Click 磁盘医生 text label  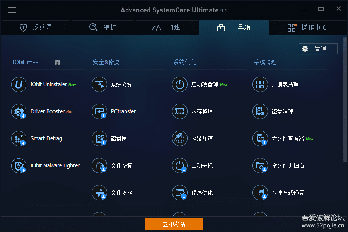(x=122, y=138)
